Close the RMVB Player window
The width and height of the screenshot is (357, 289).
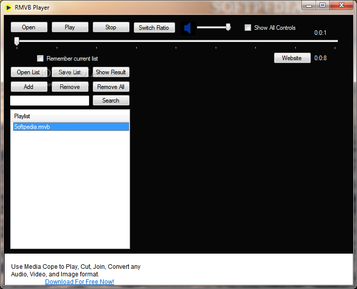pos(341,5)
